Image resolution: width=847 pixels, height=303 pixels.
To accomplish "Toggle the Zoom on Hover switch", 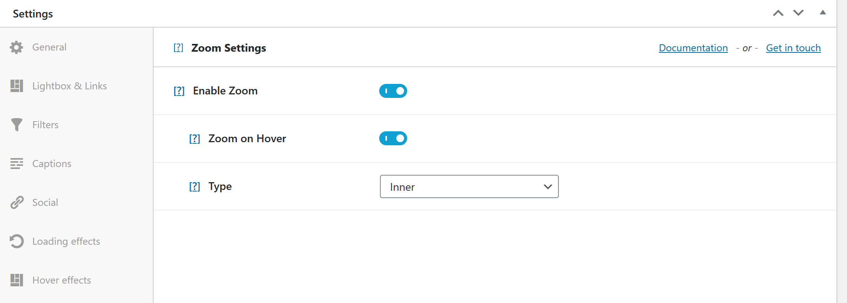I will click(x=393, y=138).
